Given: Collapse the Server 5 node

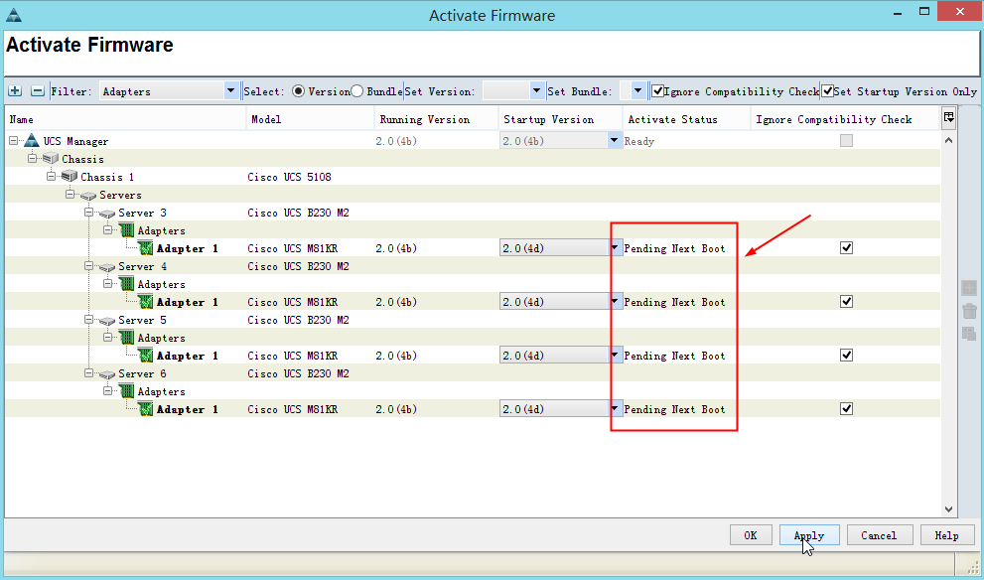Looking at the screenshot, I should (x=89, y=320).
